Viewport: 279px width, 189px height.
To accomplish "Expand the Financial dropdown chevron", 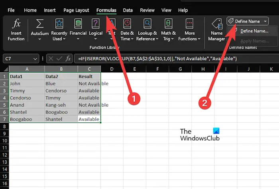I will tap(78, 39).
